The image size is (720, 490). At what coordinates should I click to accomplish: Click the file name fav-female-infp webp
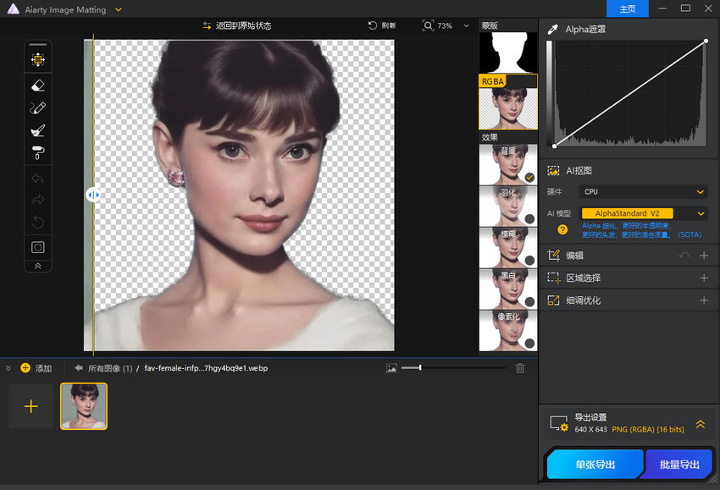tap(206, 368)
